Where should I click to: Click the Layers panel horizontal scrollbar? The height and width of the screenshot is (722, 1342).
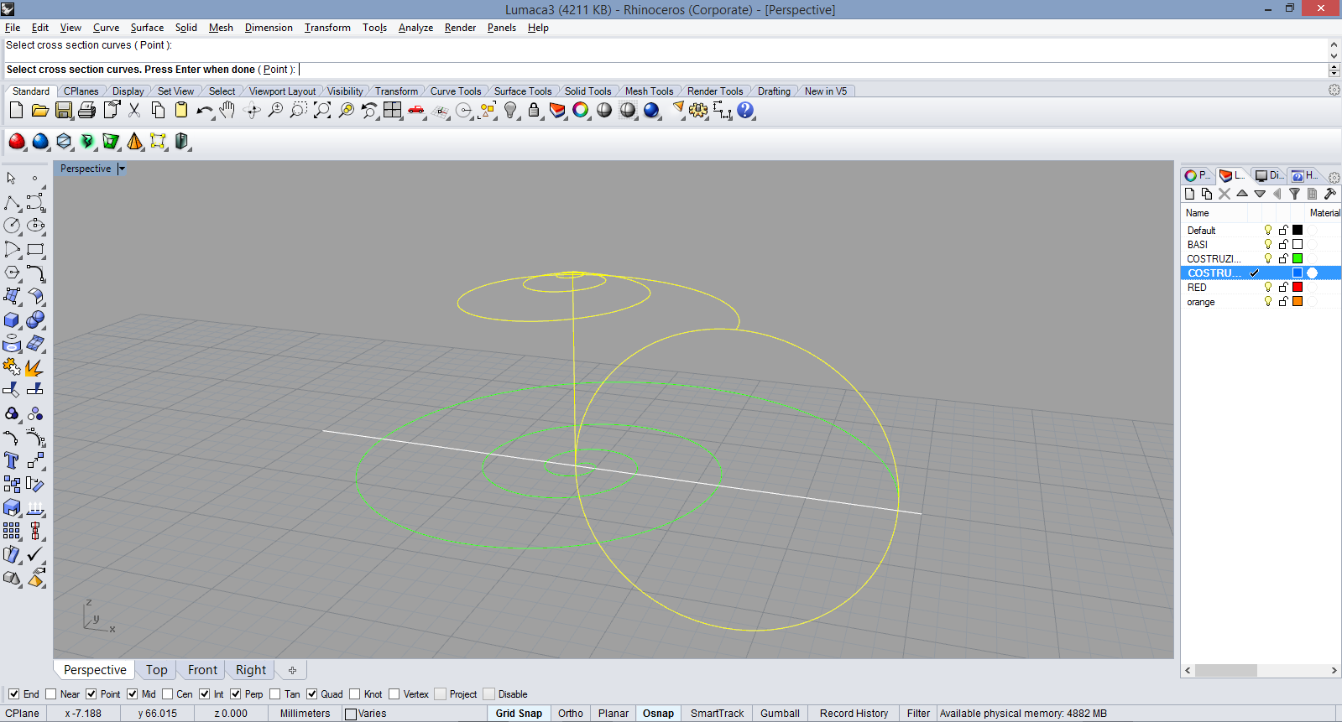(x=1261, y=670)
